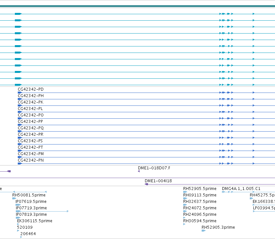Image resolution: width=275 pixels, height=239 pixels.
Task: Click the DMG4A.1_1.005.C1 label
Action: 241,189
